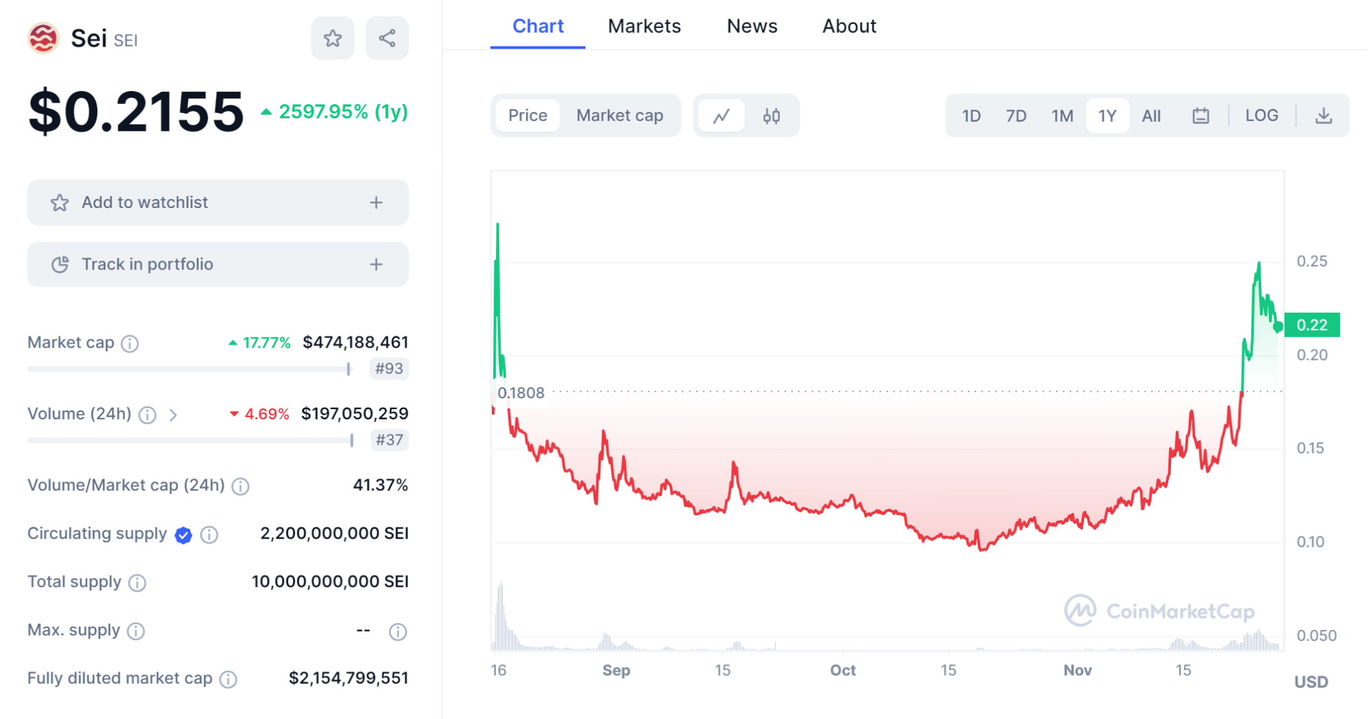Screen dimensions: 1368x719
Task: Open the Markets tab
Action: point(644,26)
